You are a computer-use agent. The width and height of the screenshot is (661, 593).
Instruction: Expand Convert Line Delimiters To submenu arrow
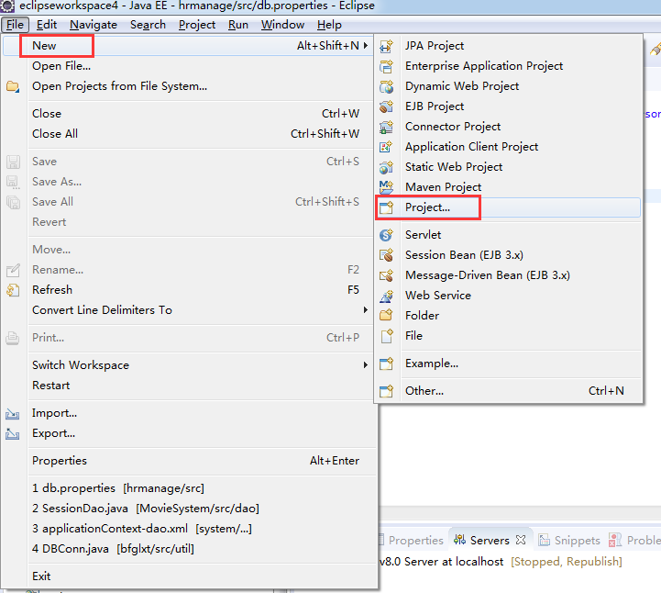click(x=366, y=310)
